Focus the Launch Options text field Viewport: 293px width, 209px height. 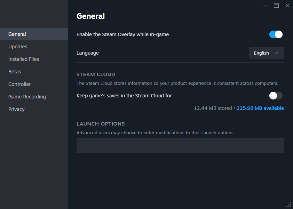click(180, 145)
